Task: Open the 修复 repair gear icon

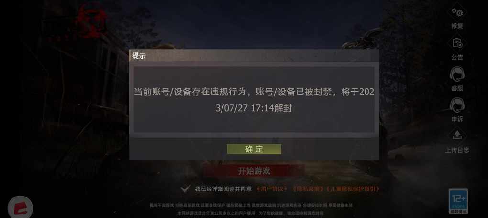Action: click(457, 13)
